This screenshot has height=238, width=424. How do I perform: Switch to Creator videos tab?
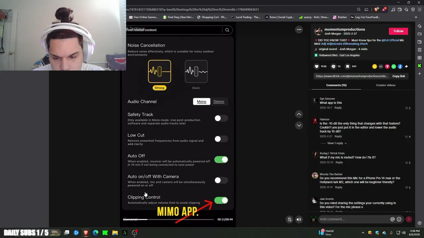[x=386, y=85]
